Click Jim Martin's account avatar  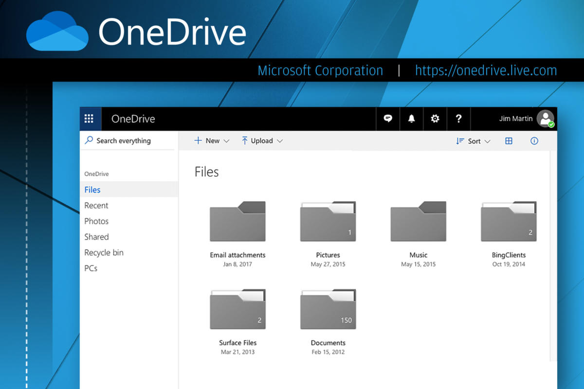tap(545, 119)
